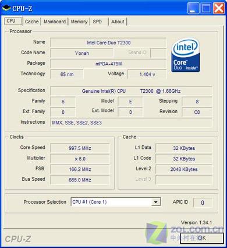Click the L1 Data value 32 KBytes
Viewport: 227px width, 248px height.
184,148
